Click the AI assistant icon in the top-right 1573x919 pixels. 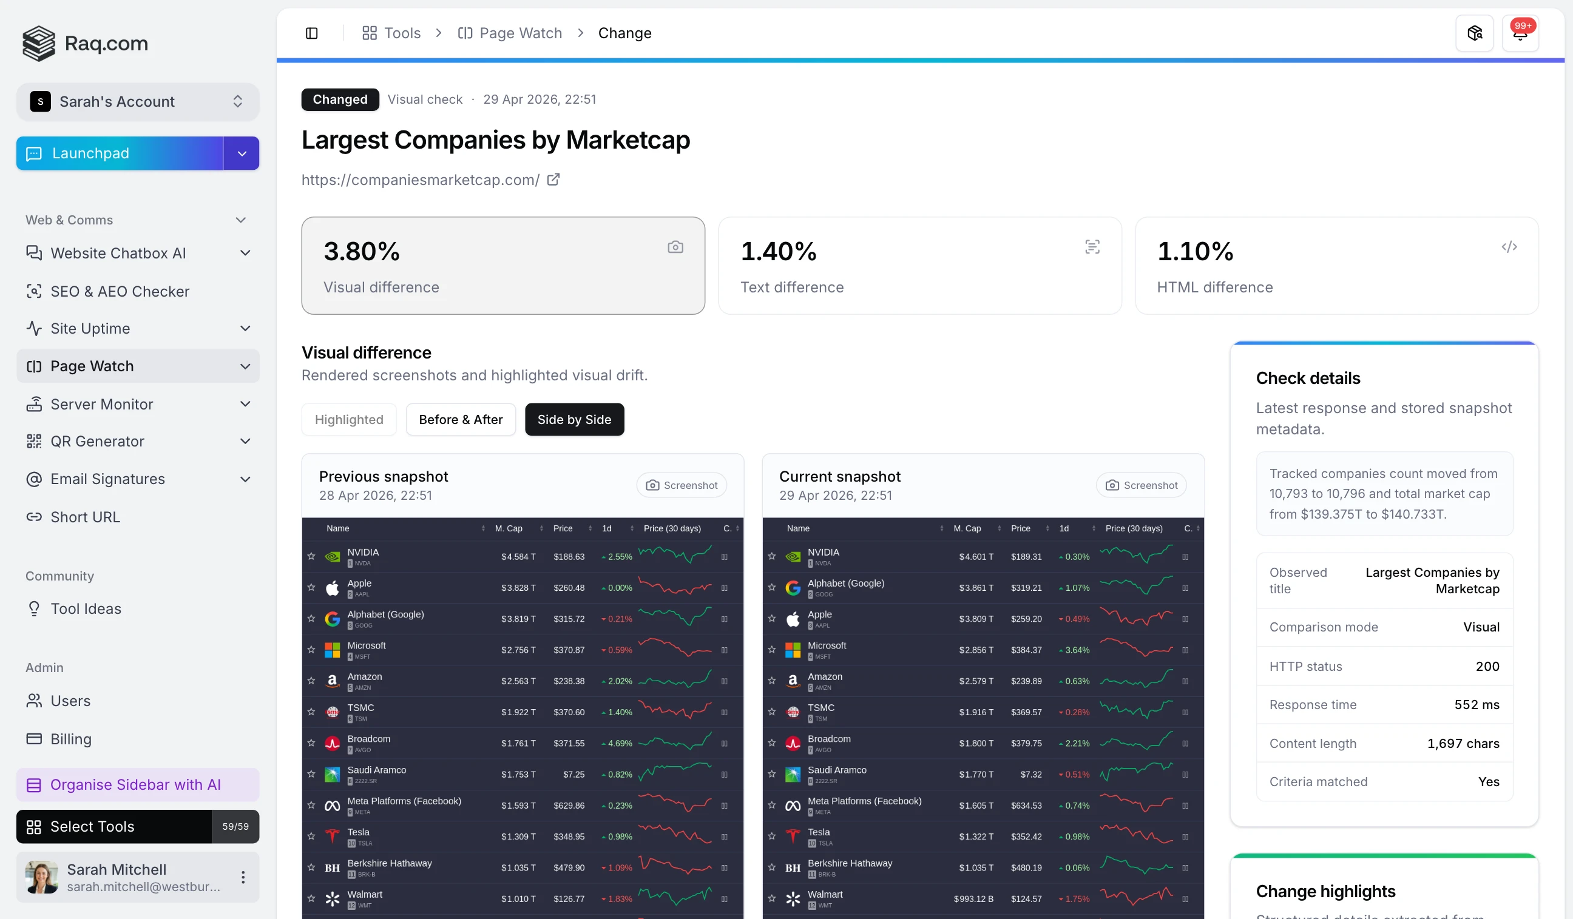tap(1473, 33)
